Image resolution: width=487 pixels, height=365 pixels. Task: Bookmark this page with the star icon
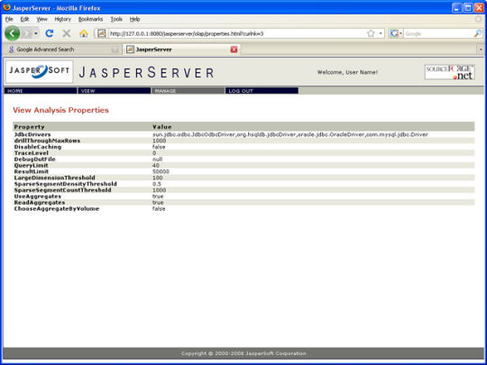(371, 33)
